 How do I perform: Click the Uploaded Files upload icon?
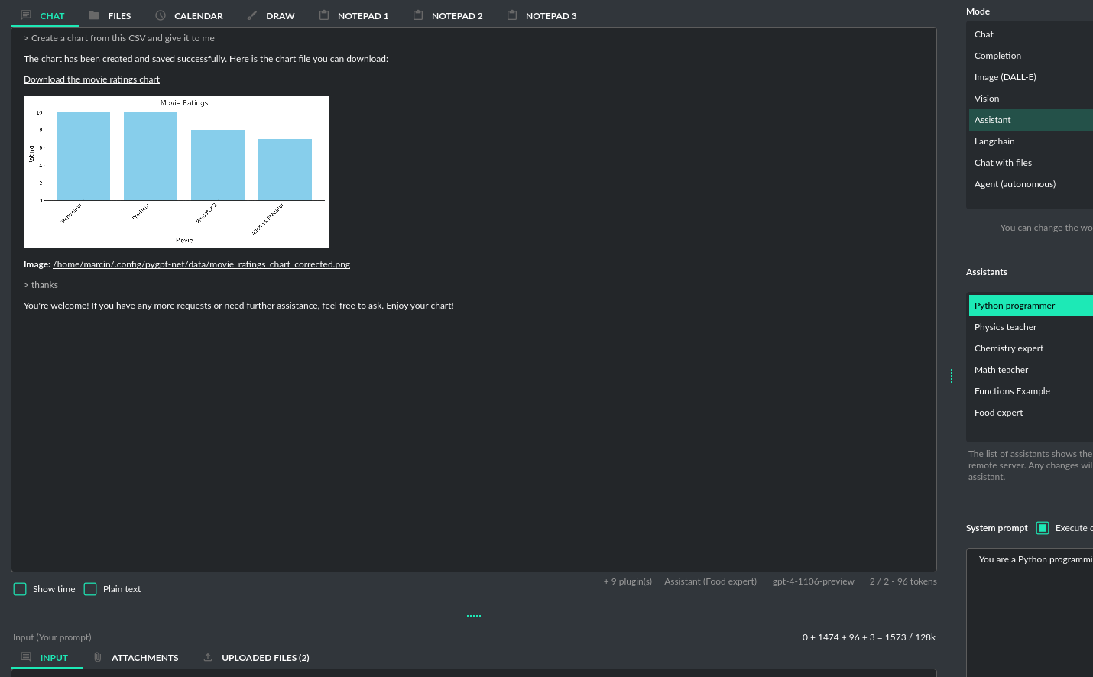coord(206,657)
